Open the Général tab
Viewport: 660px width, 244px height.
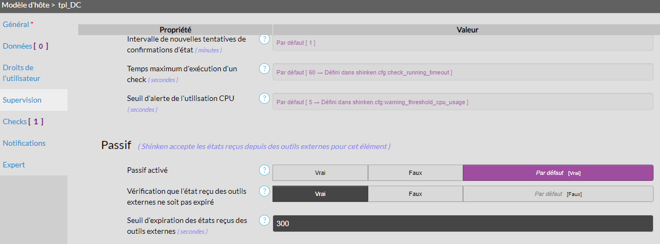pos(16,24)
